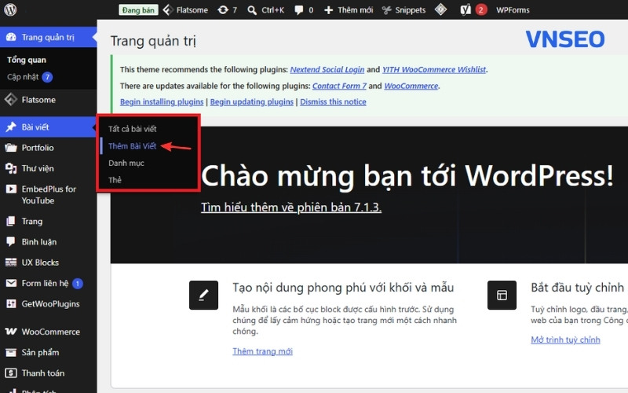The height and width of the screenshot is (393, 628).
Task: Open Thẻ submenu entry
Action: tap(115, 180)
